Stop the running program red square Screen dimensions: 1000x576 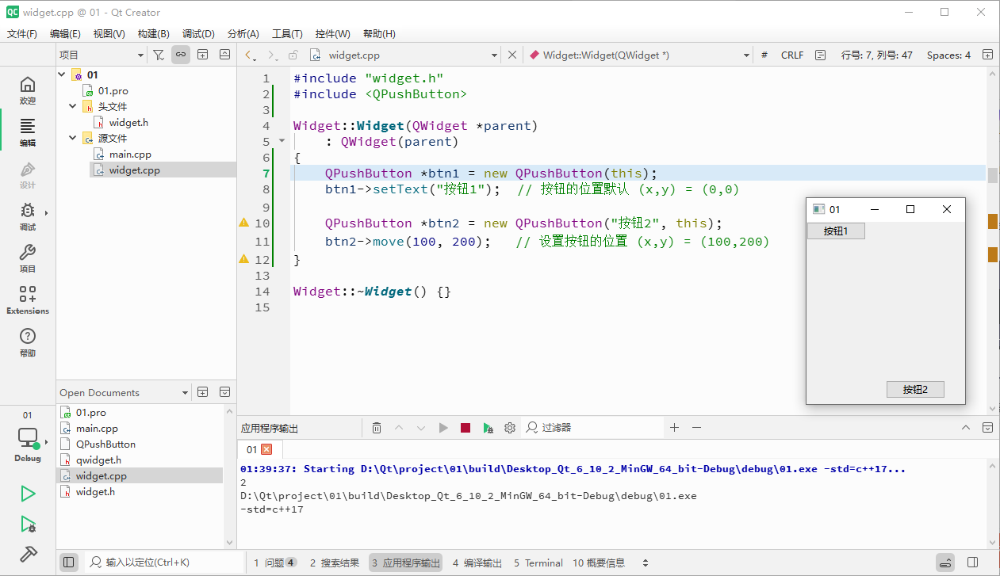(466, 428)
